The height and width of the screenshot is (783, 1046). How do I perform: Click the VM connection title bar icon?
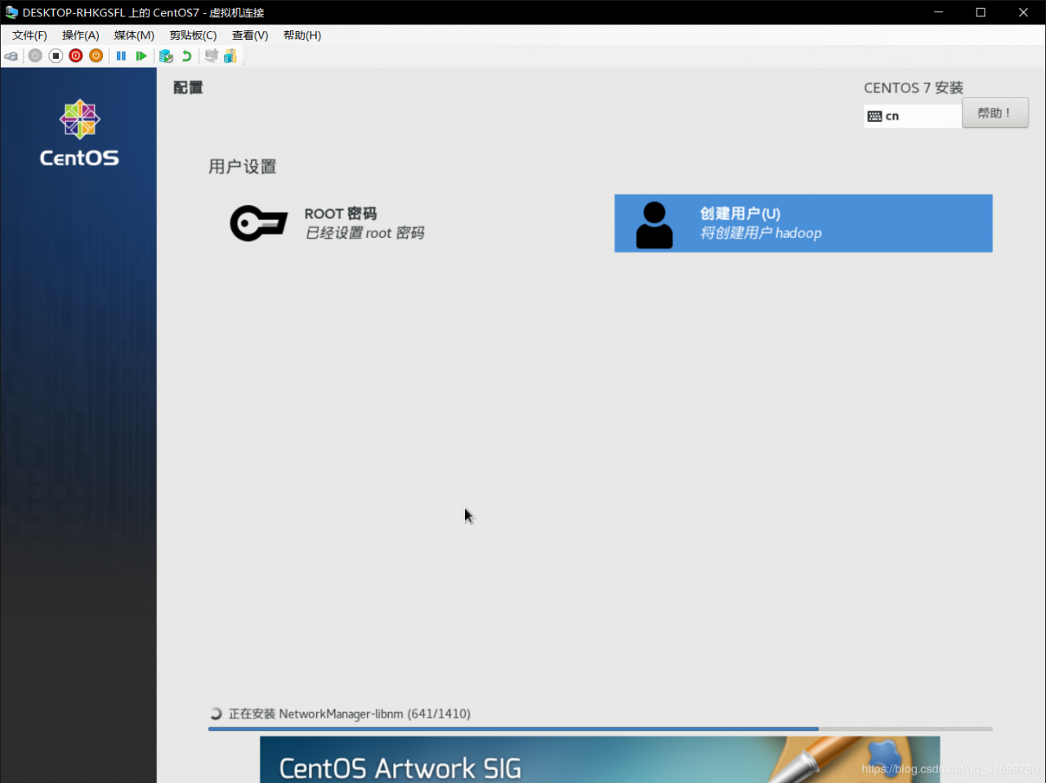pyautogui.click(x=11, y=12)
